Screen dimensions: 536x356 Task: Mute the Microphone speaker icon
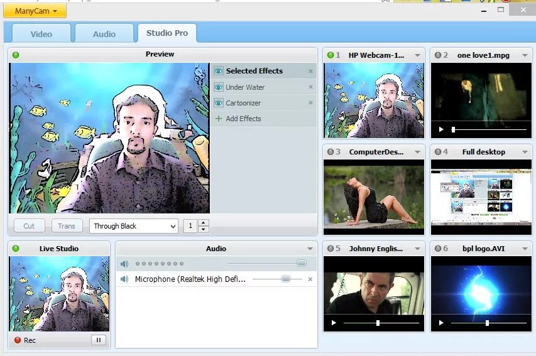point(124,279)
